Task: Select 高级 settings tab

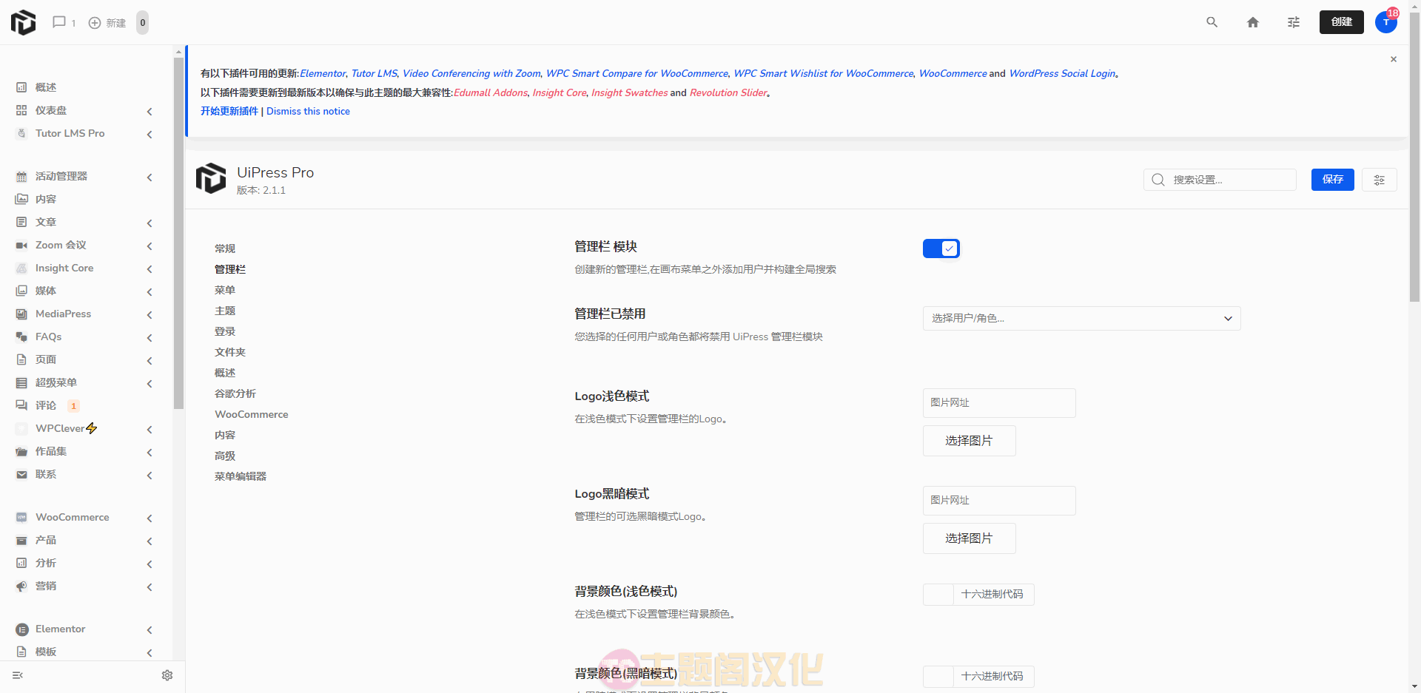Action: click(x=225, y=456)
